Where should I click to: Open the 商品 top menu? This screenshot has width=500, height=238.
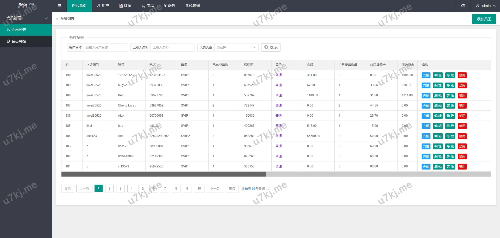pyautogui.click(x=148, y=6)
